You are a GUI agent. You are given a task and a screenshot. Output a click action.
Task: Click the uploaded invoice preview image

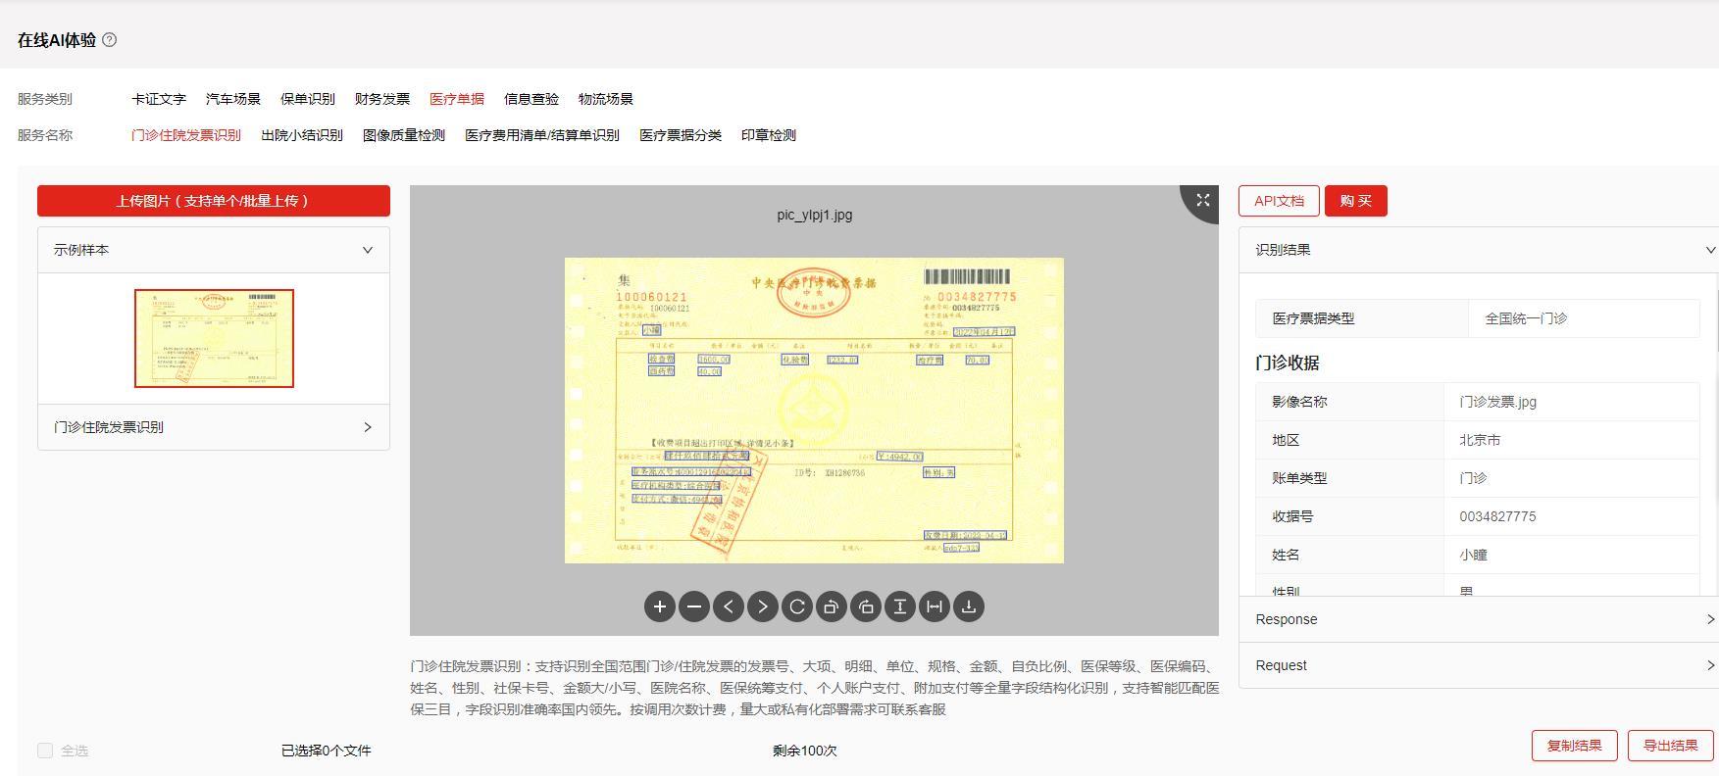pos(814,411)
